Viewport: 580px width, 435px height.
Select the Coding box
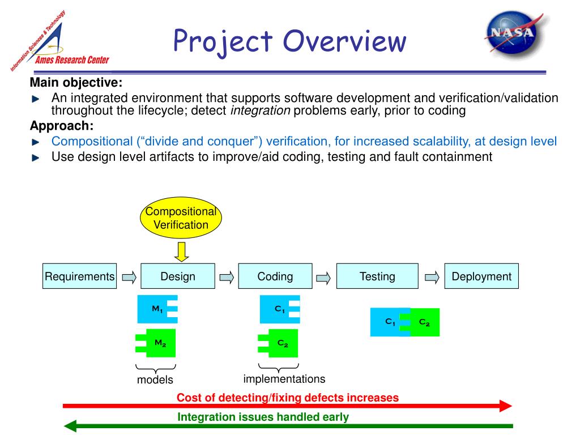(275, 276)
